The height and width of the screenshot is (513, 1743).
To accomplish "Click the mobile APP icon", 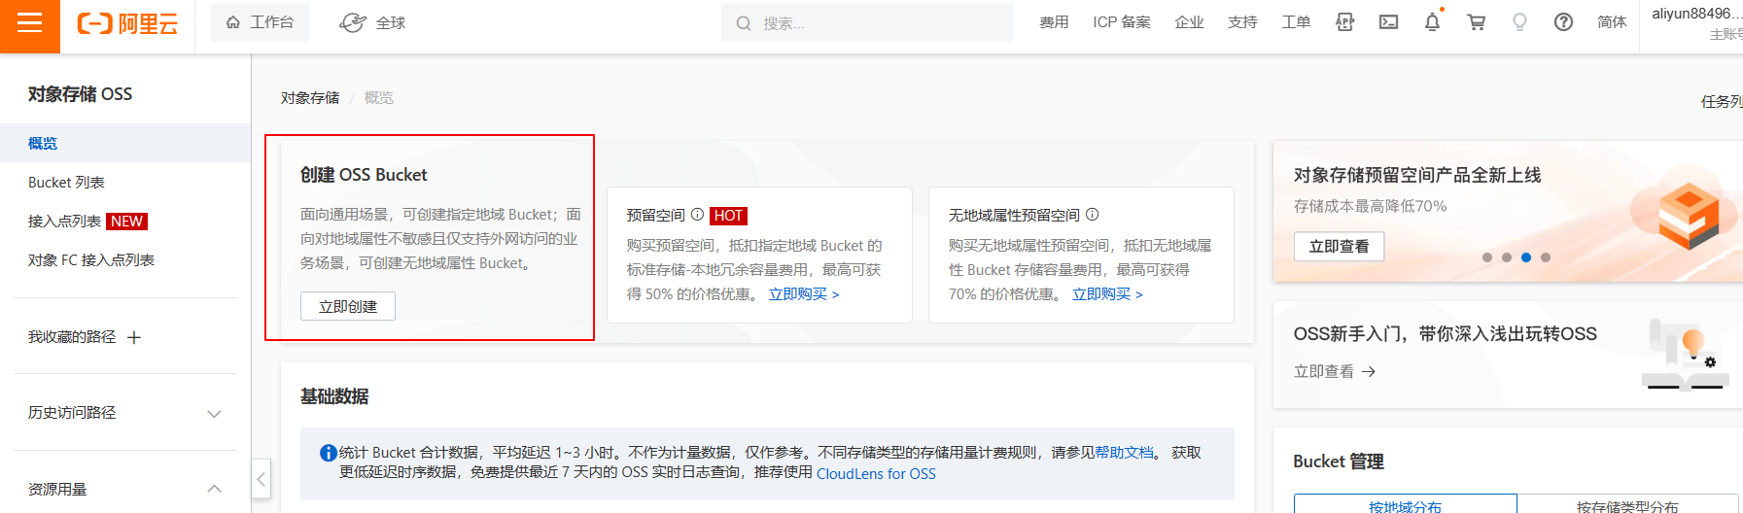I will (x=1344, y=22).
